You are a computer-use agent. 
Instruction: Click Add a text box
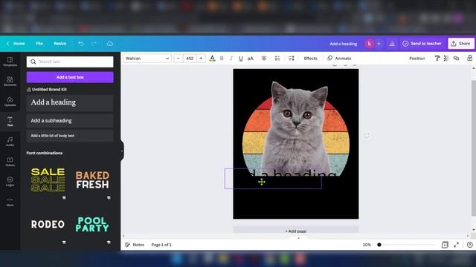coord(70,77)
